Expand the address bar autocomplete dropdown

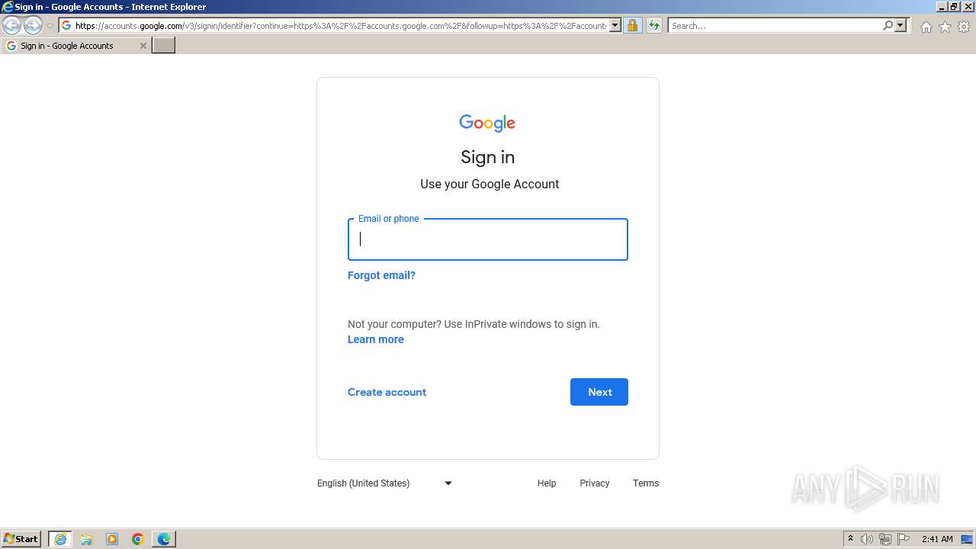[615, 26]
